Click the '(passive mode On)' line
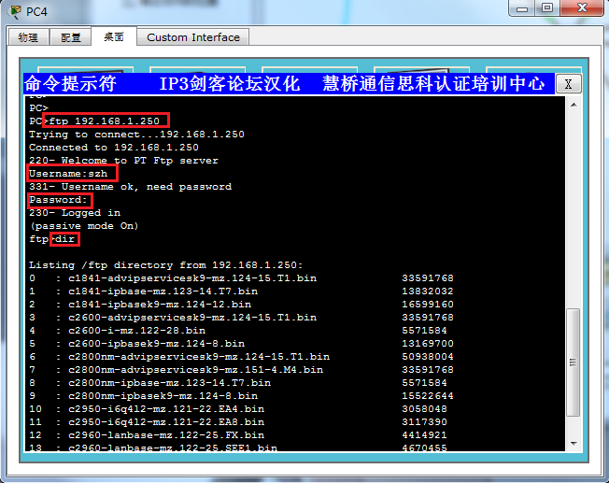This screenshot has width=609, height=483. pos(84,226)
